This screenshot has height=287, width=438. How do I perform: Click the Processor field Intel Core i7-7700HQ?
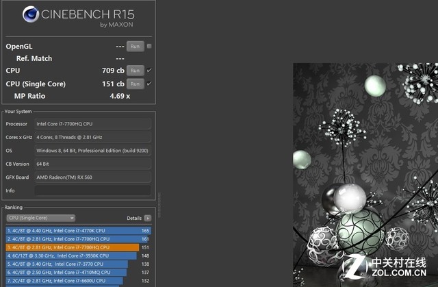93,124
